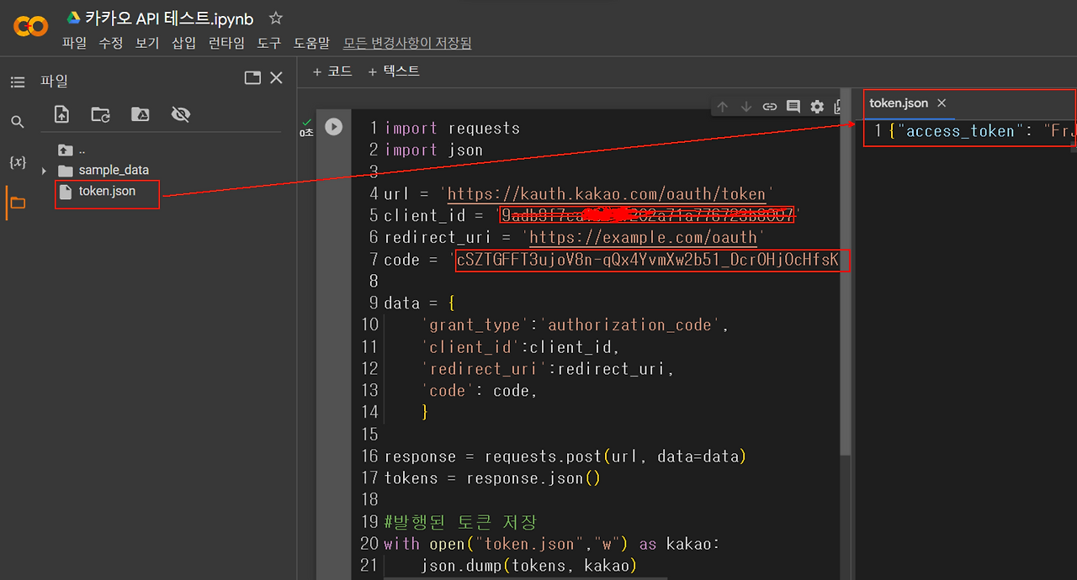Open the 런타임 menu
The height and width of the screenshot is (580, 1077).
pyautogui.click(x=226, y=43)
